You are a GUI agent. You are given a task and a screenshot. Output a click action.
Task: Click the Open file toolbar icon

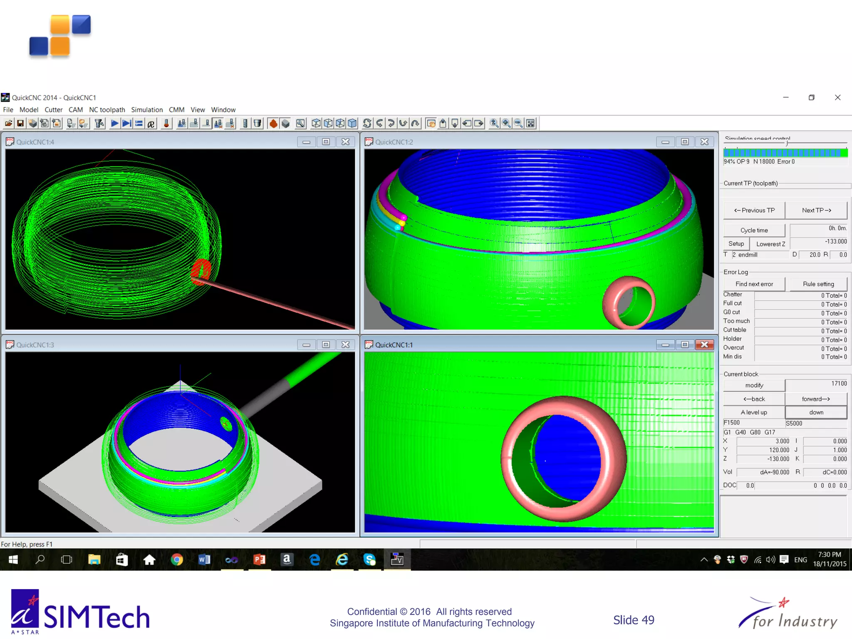click(8, 124)
